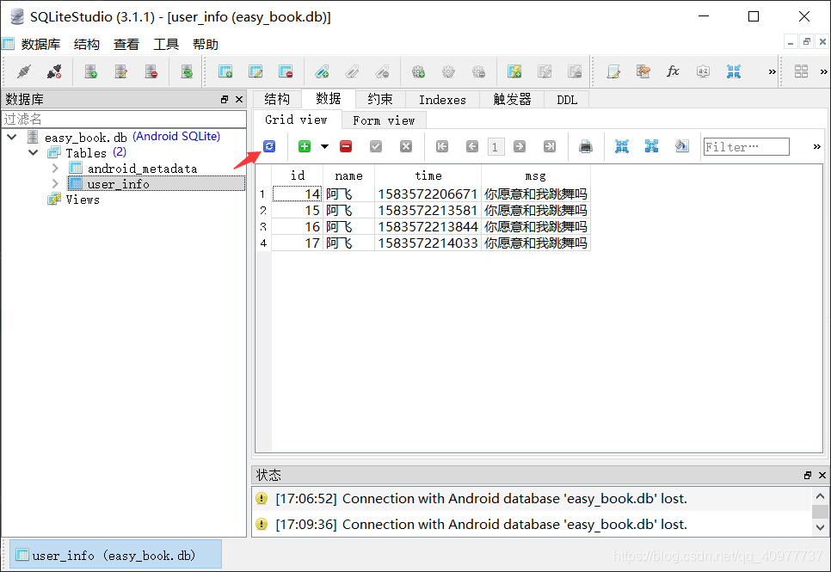831x572 pixels.
Task: Click inside the Filter input field
Action: coord(745,146)
